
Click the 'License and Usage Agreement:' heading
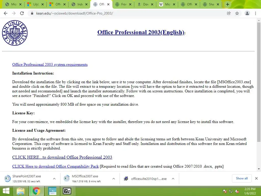click(39, 130)
